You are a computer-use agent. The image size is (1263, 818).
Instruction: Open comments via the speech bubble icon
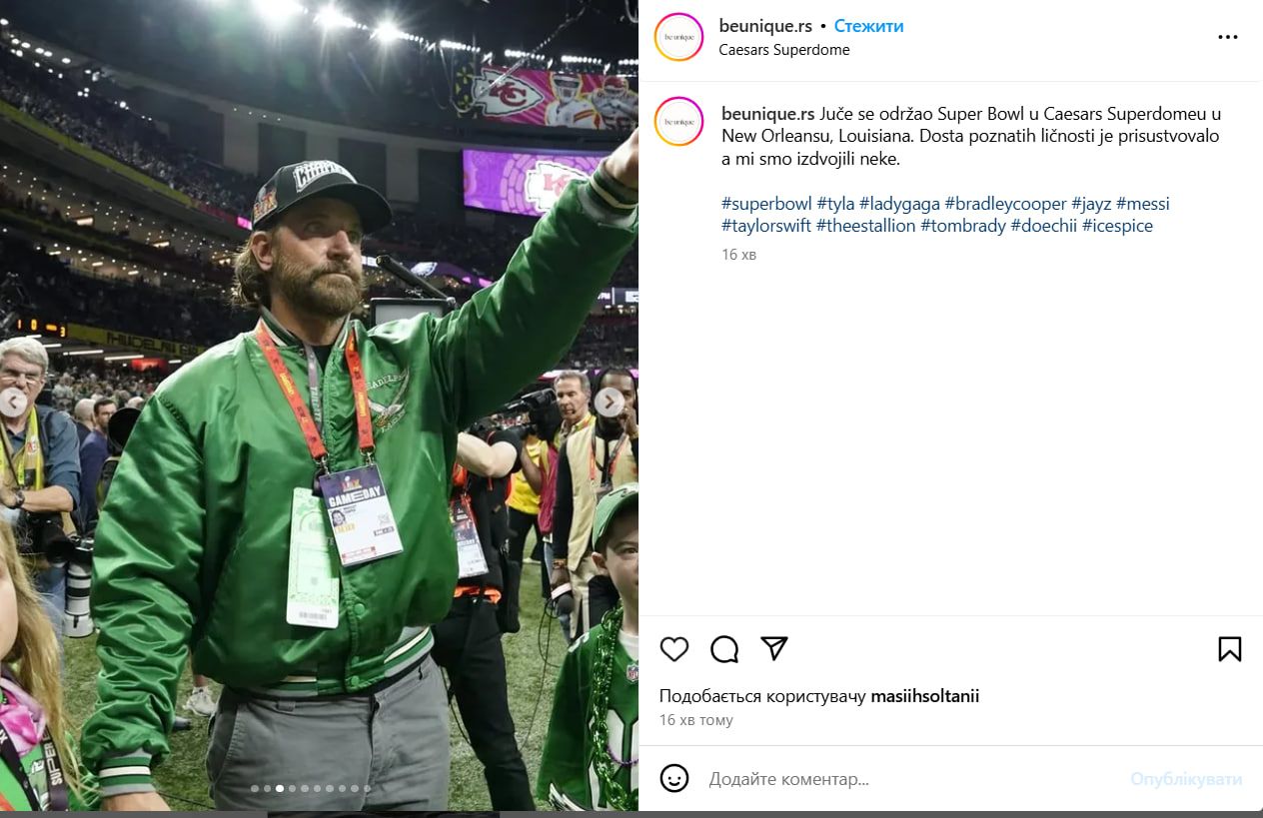click(724, 649)
